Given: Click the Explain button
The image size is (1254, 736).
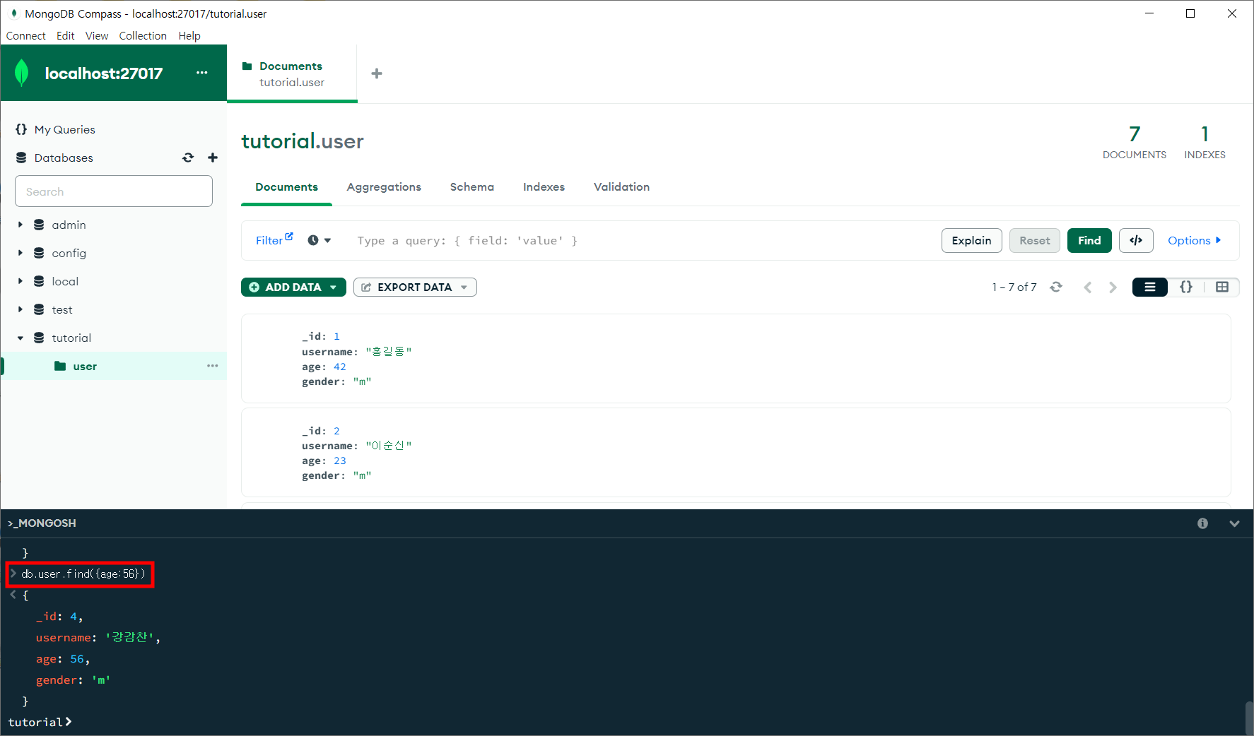Looking at the screenshot, I should coord(971,240).
